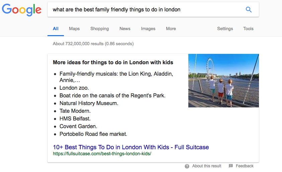Click the 'Covent Garden.' list item
Screen dimensions: 282x172
78,126
